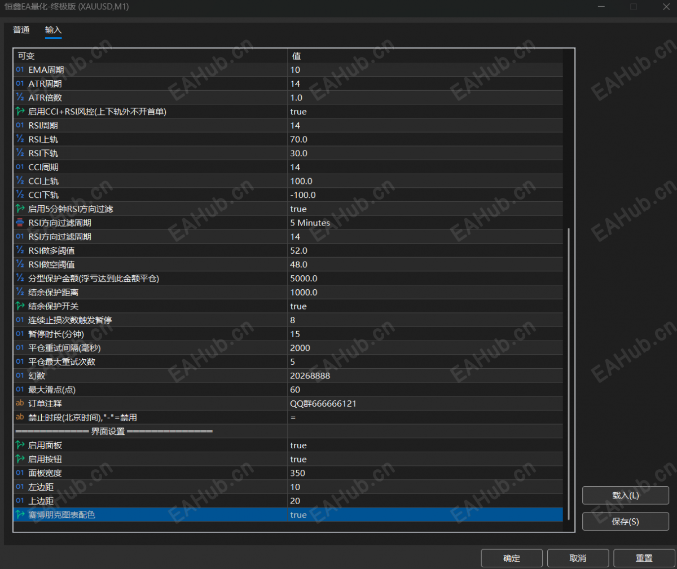Select the 最大滑点(点) value 60

pyautogui.click(x=295, y=390)
